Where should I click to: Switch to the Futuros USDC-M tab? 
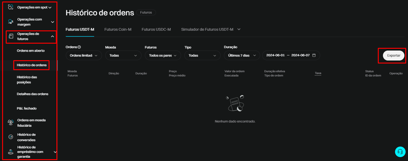coord(156,29)
